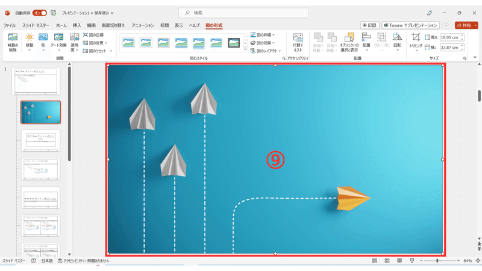Switch to the アニメーション tab
Screen dimensions: 482x271
(143, 25)
